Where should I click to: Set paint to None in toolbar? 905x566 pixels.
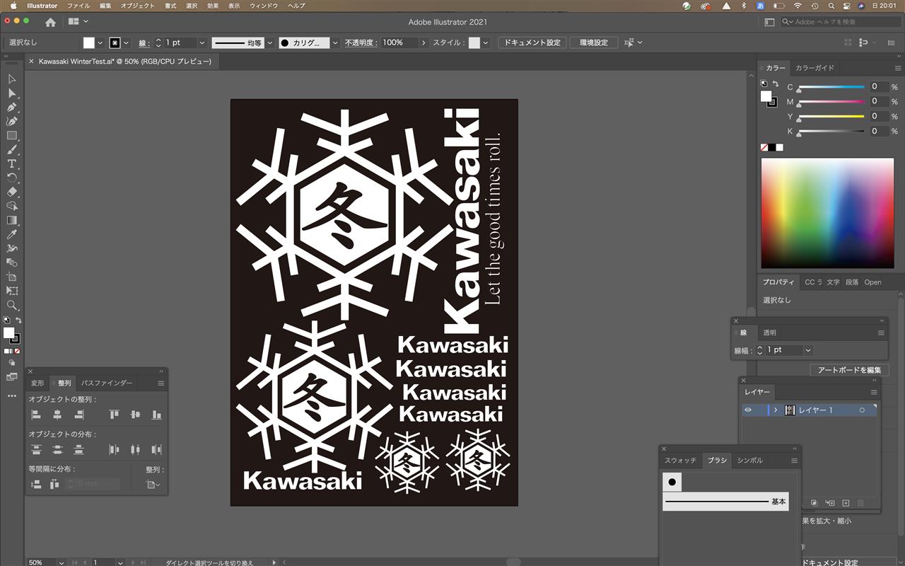(18, 351)
